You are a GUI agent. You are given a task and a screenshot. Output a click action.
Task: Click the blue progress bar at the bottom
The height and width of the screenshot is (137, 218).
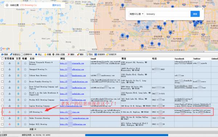(x=127, y=135)
